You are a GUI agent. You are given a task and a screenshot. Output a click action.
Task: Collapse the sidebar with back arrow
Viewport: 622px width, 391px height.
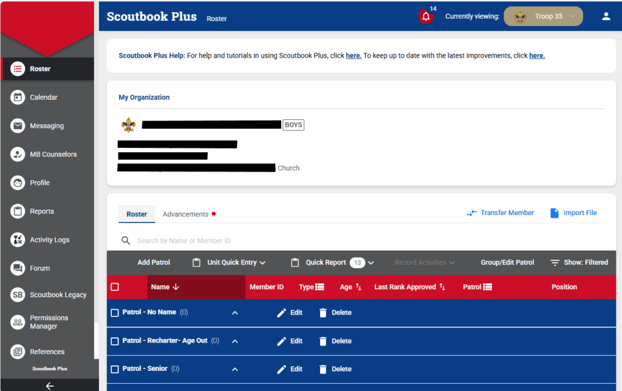click(49, 386)
